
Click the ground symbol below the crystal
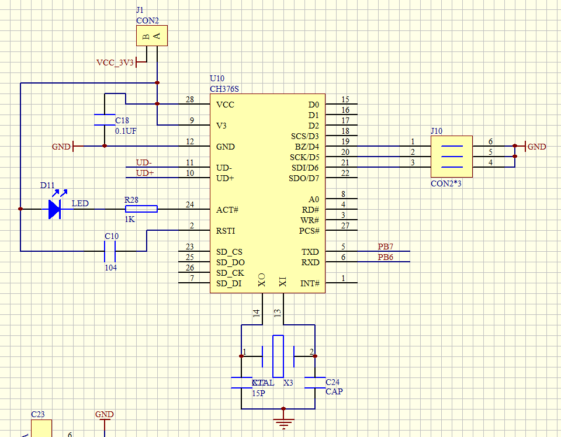[283, 422]
